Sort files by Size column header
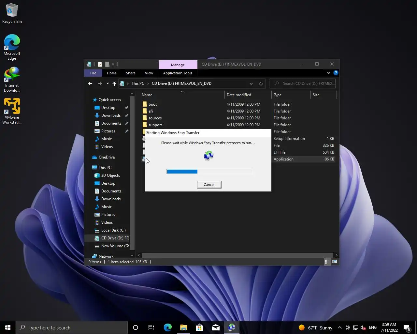Image resolution: width=417 pixels, height=334 pixels. tap(316, 95)
